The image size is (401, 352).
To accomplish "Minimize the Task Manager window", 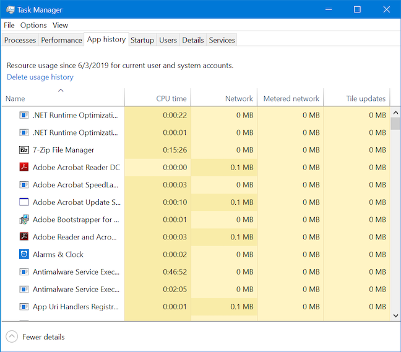I will 329,9.
